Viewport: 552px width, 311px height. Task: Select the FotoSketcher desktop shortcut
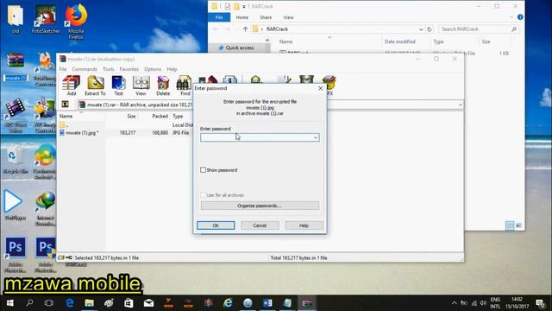click(46, 18)
